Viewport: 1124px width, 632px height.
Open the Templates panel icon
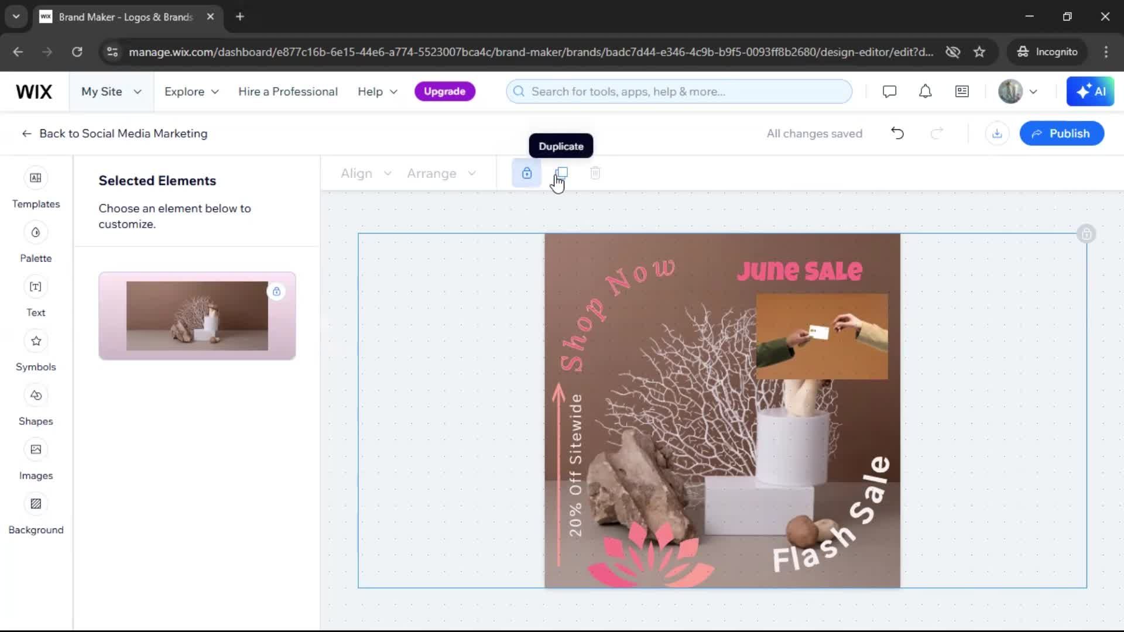pos(36,178)
